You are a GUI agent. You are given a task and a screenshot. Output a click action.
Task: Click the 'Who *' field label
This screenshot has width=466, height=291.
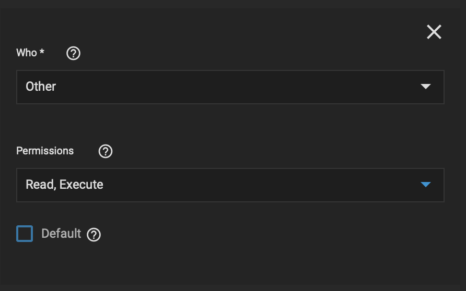pos(30,53)
